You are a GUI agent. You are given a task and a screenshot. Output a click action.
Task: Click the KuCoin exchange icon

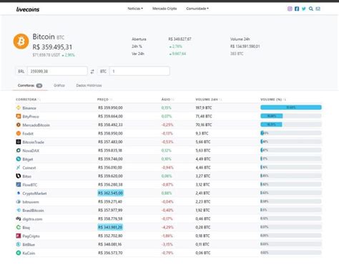pos(19,253)
